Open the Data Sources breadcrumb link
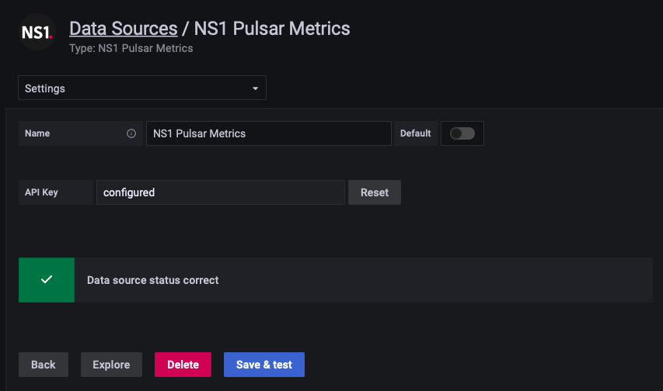The image size is (663, 391). [123, 29]
